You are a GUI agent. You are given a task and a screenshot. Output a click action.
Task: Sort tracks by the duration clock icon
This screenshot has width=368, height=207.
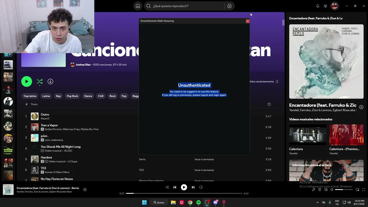pyautogui.click(x=269, y=104)
